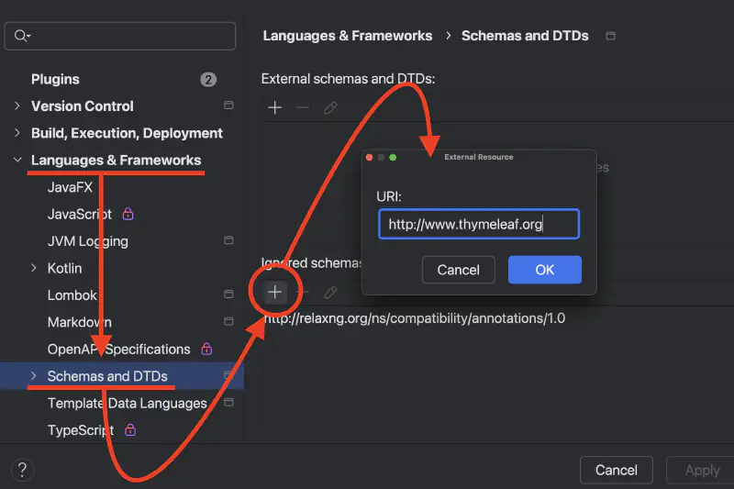Expand the Kotlin tree node

(x=34, y=268)
